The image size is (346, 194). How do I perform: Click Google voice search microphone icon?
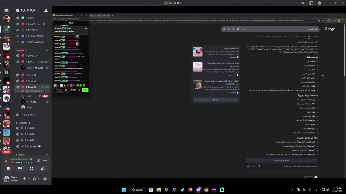(233, 29)
